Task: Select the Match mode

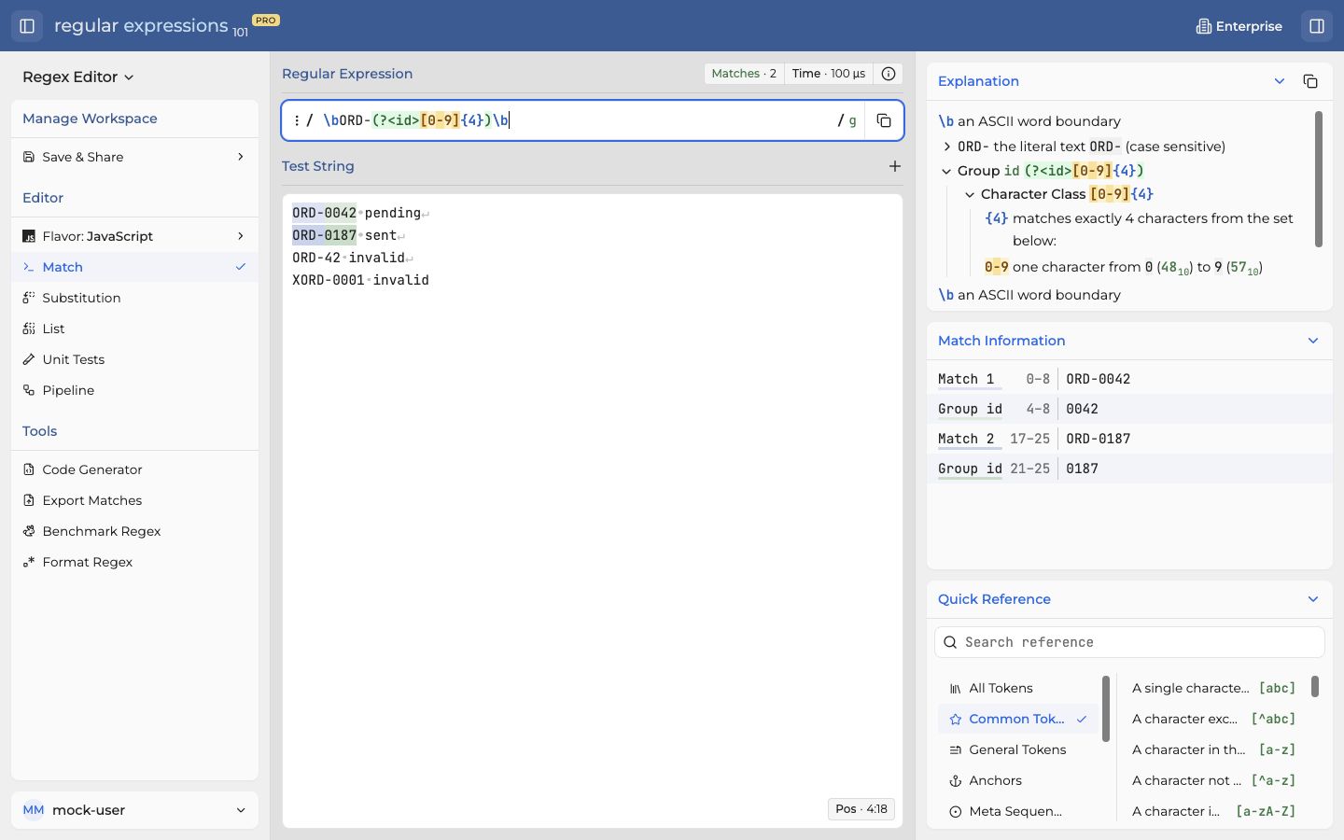Action: tap(134, 267)
